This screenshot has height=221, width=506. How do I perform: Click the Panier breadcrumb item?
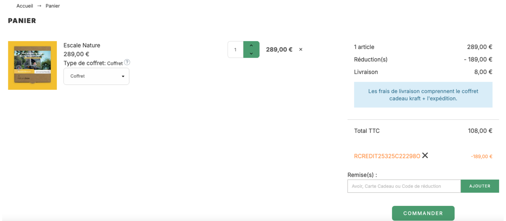tap(52, 6)
